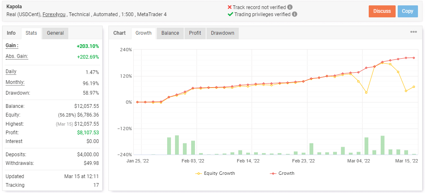Image resolution: width=425 pixels, height=193 pixels.
Task: Switch to the Info tab
Action: click(x=11, y=33)
